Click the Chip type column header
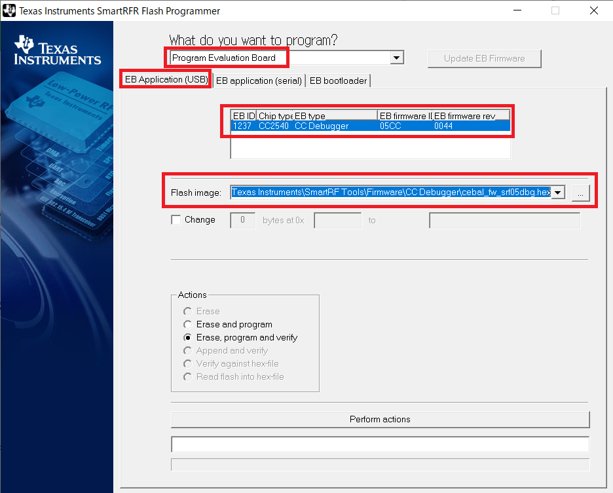The image size is (613, 493). 275,116
